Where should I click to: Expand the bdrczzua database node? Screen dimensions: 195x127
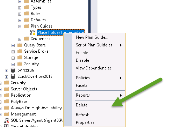click(7, 70)
